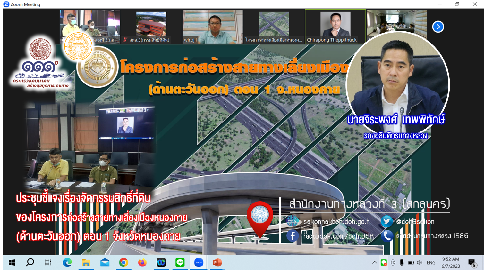This screenshot has width=484, height=270.
Task: Open the ENG input language selector
Action: (x=431, y=263)
